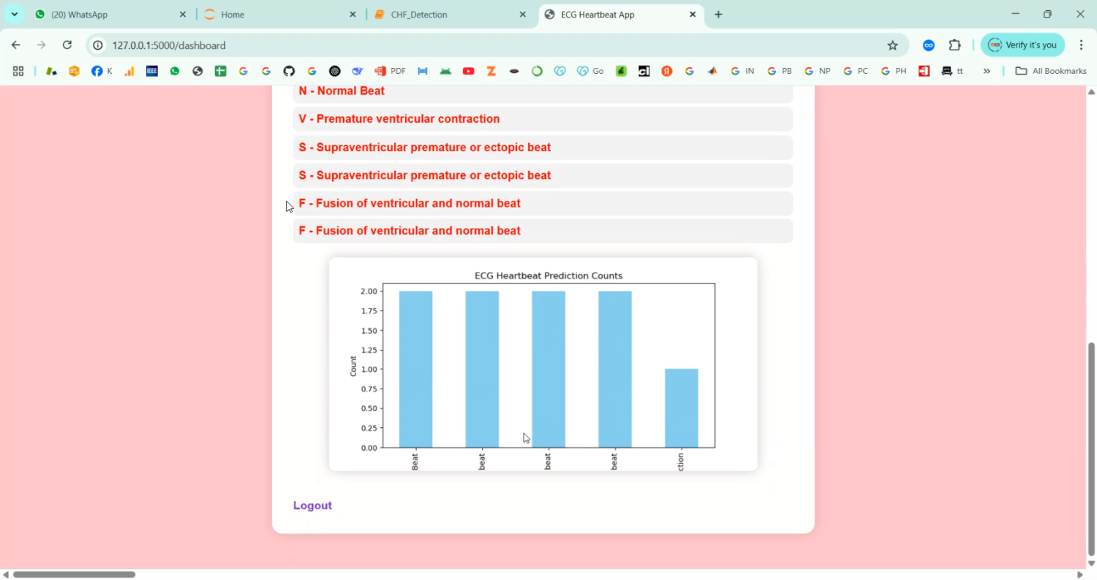Click the Zerodha bookmark icon
1097x580 pixels.
[x=491, y=71]
